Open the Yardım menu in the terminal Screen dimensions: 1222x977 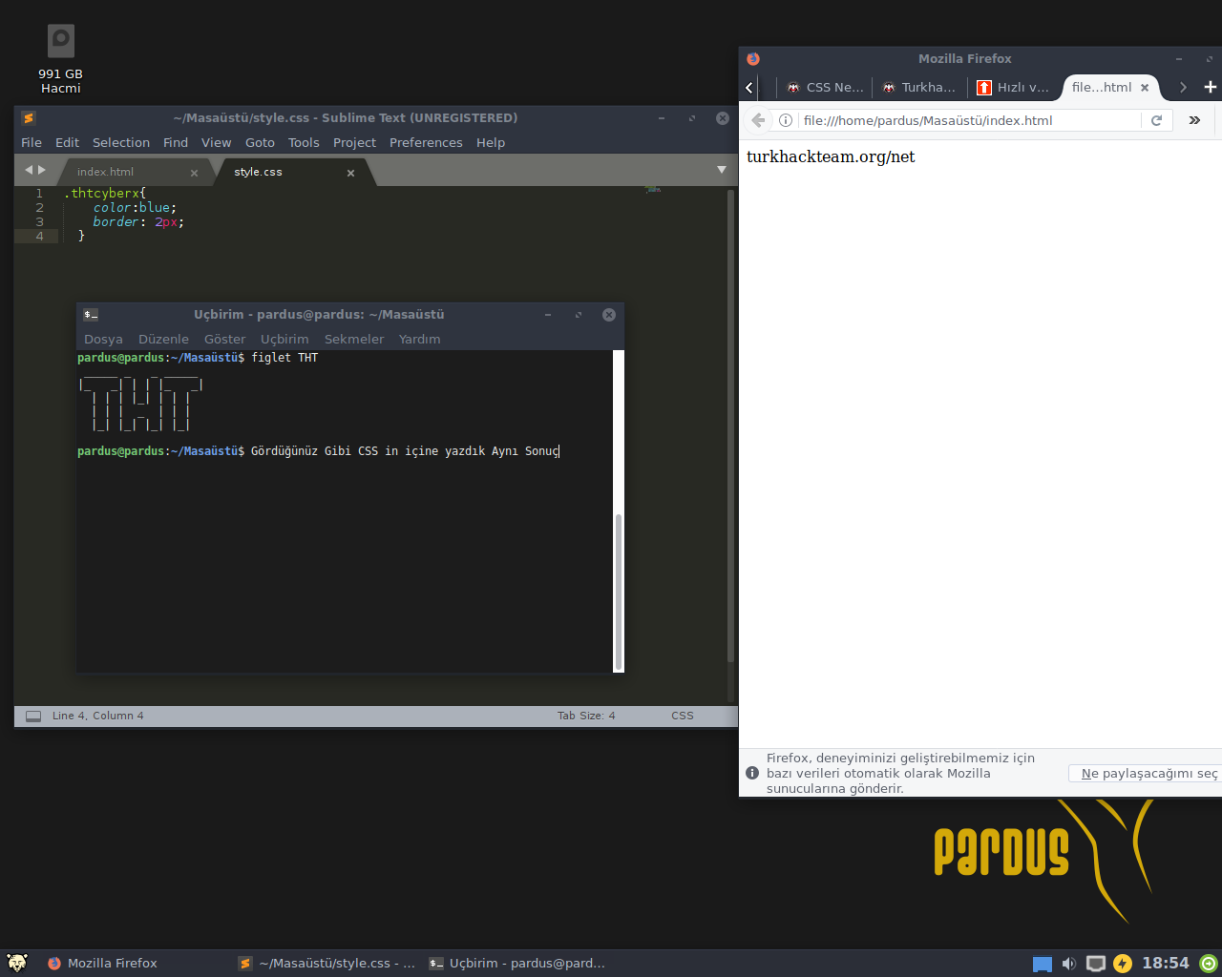[x=420, y=339]
